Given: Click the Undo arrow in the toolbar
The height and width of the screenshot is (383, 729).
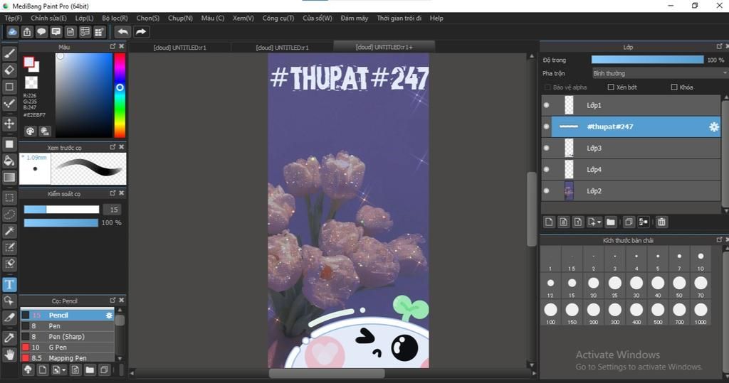Looking at the screenshot, I should pos(122,32).
